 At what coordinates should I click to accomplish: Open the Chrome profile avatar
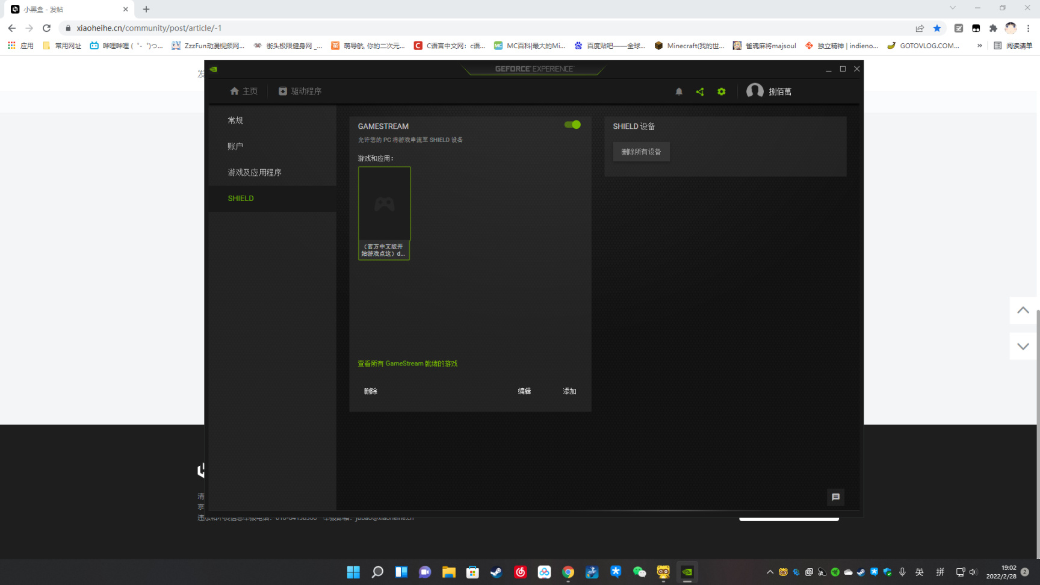click(x=1011, y=28)
